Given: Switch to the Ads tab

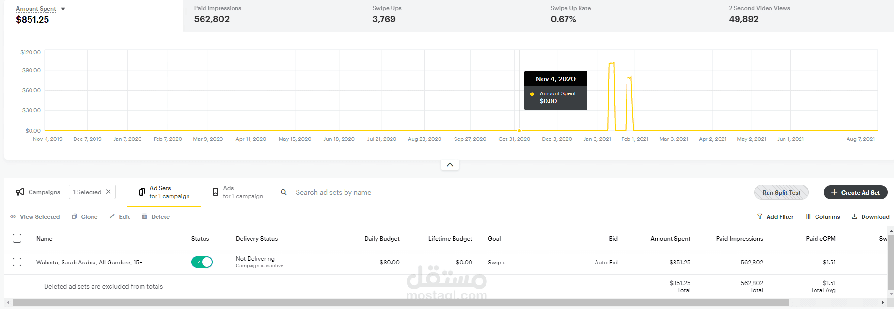Looking at the screenshot, I should tap(237, 192).
